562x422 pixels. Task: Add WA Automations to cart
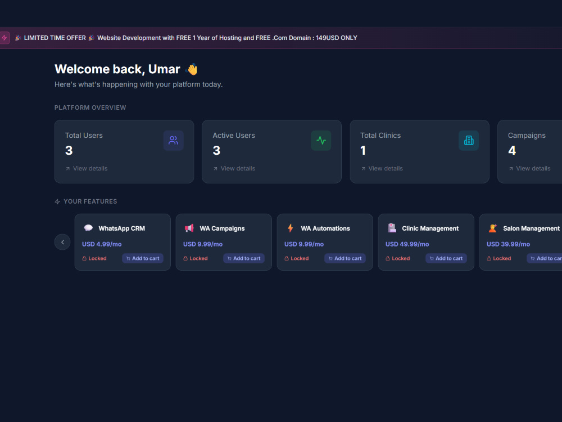coord(345,258)
